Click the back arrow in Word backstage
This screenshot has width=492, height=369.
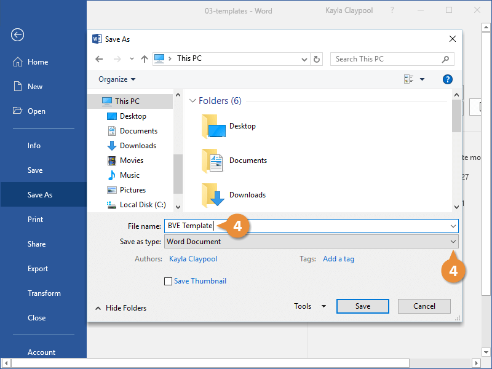pos(17,35)
